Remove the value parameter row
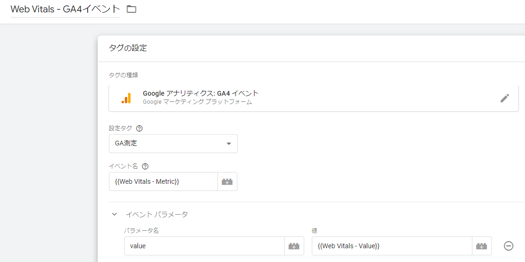The width and height of the screenshot is (525, 262). [508, 246]
